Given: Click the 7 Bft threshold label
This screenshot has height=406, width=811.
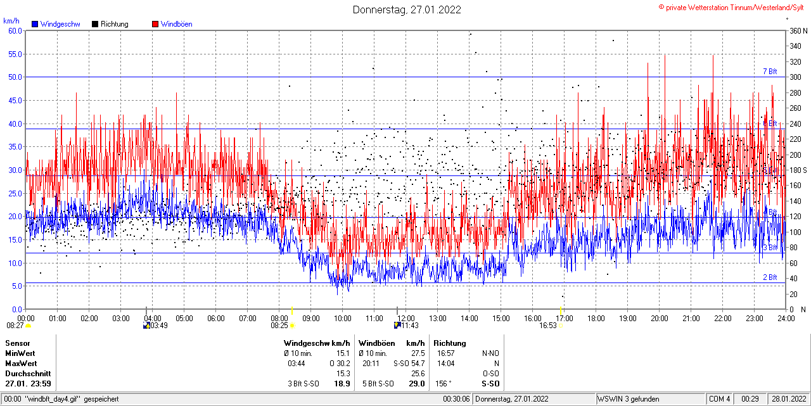Looking at the screenshot, I should point(770,72).
